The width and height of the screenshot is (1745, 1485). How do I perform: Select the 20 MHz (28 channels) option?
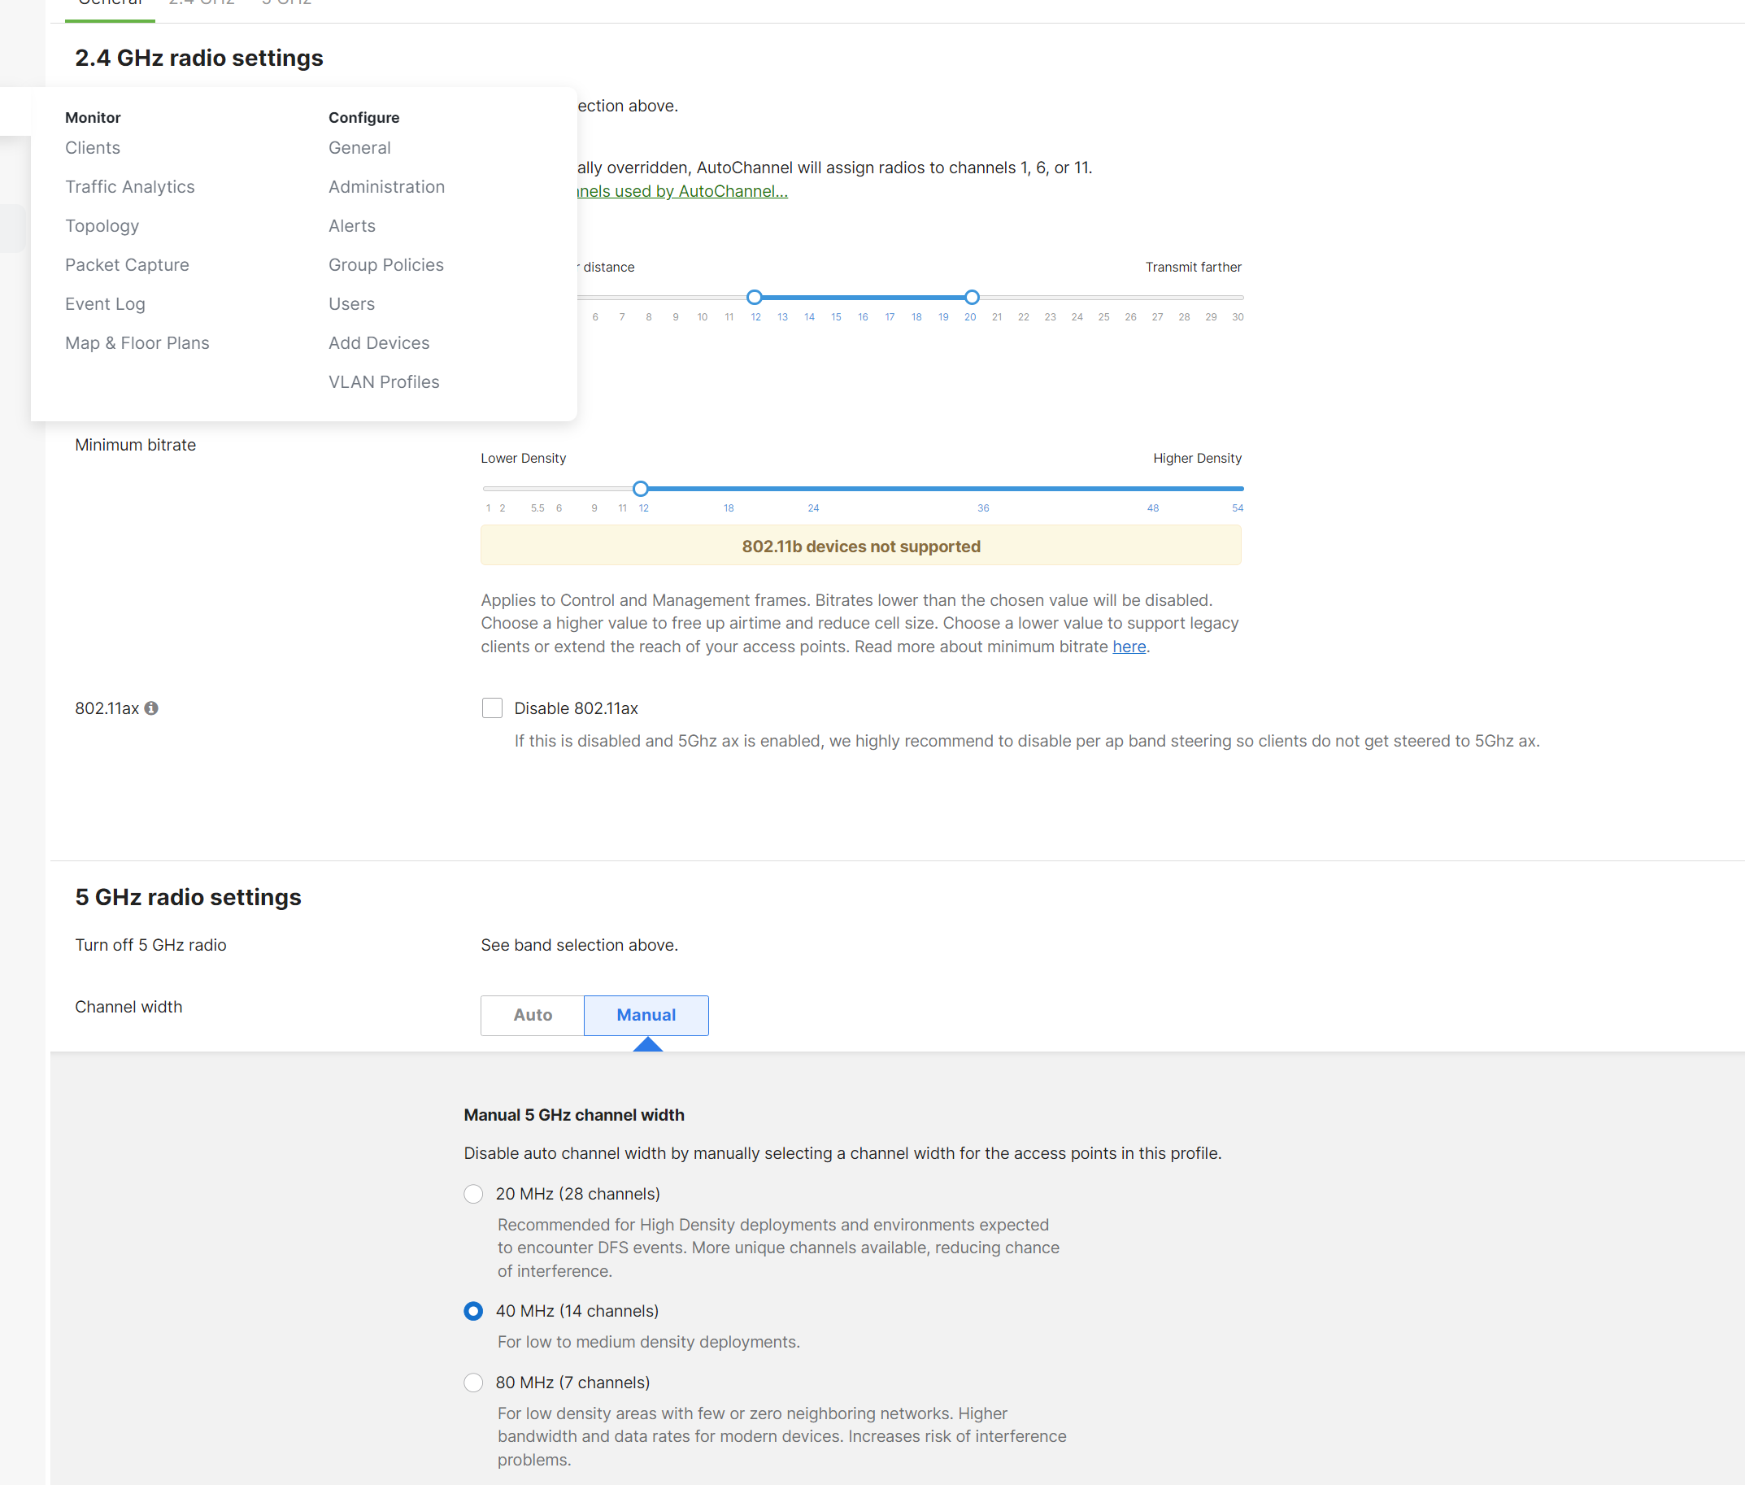click(473, 1194)
